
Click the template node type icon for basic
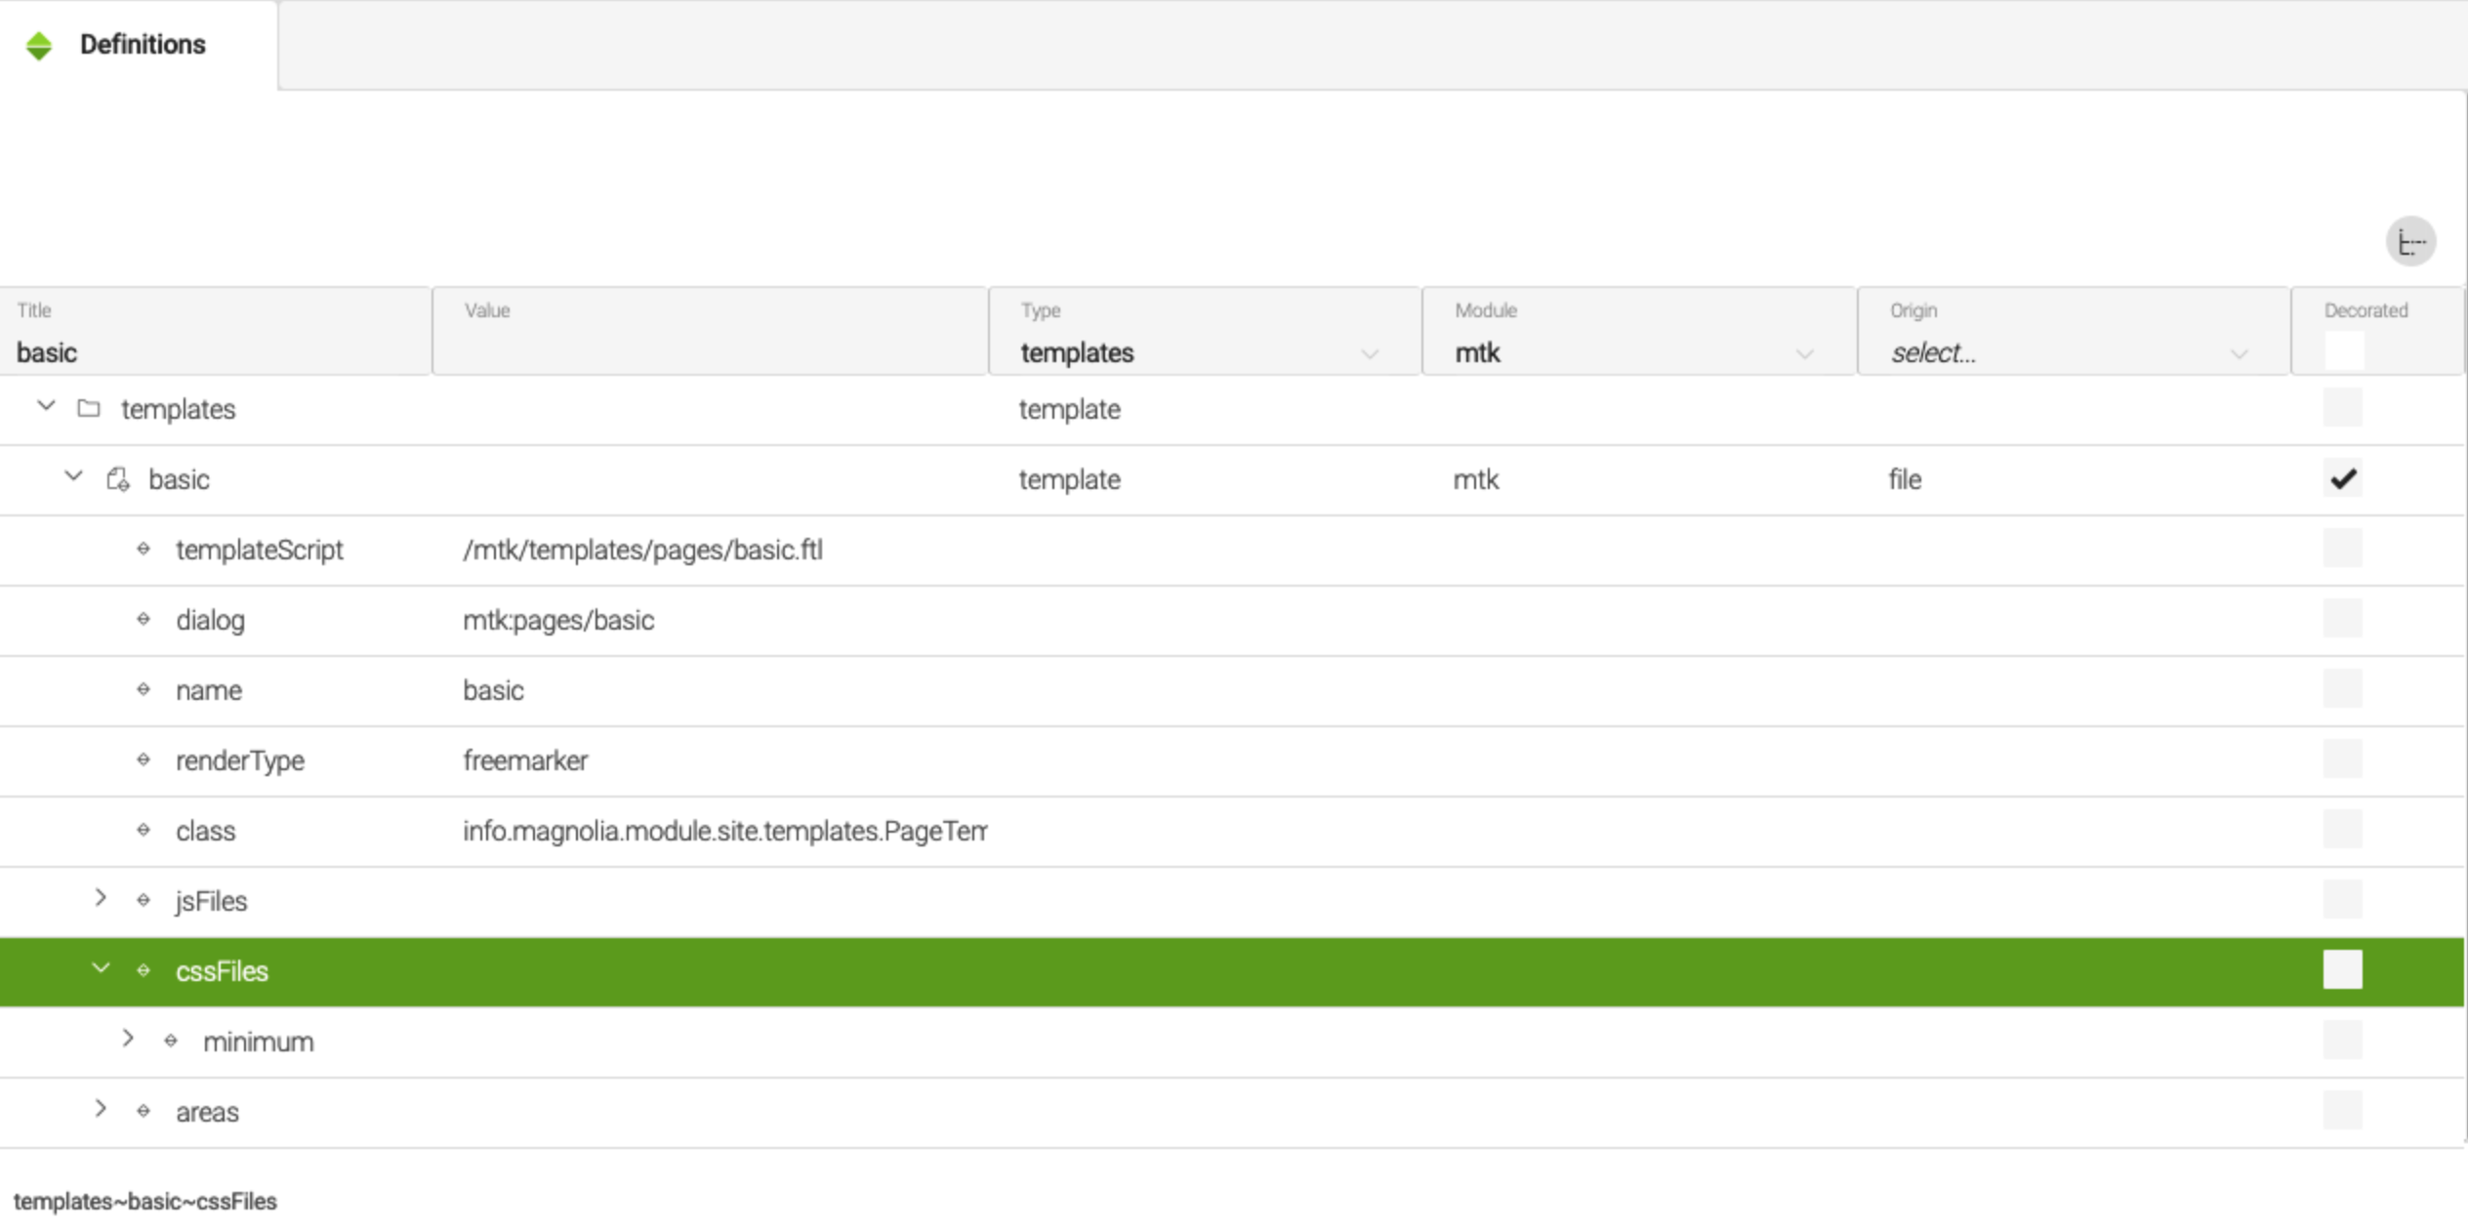[118, 478]
